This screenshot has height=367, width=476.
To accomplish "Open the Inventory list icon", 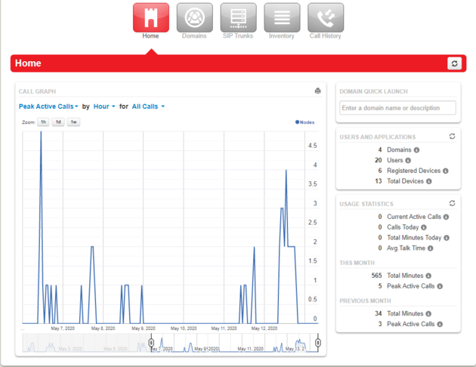I will [282, 17].
